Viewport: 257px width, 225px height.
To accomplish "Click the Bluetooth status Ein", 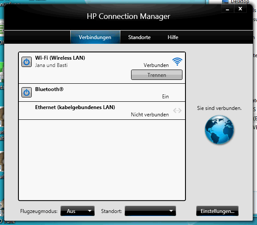I will [x=165, y=97].
